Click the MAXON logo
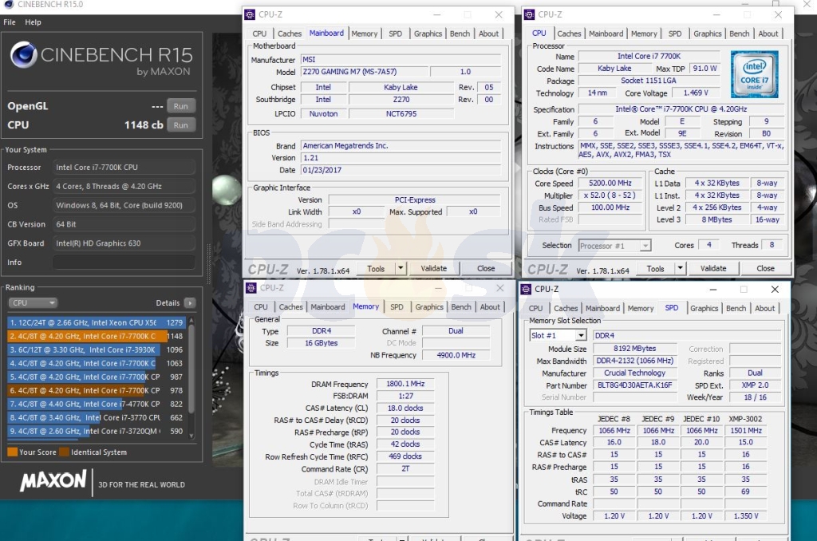This screenshot has width=817, height=541. (53, 480)
